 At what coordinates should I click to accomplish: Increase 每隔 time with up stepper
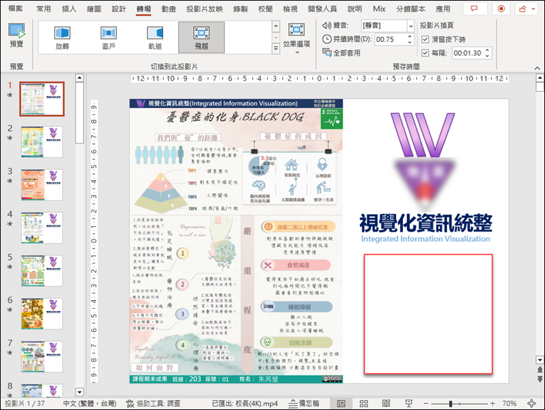(487, 50)
